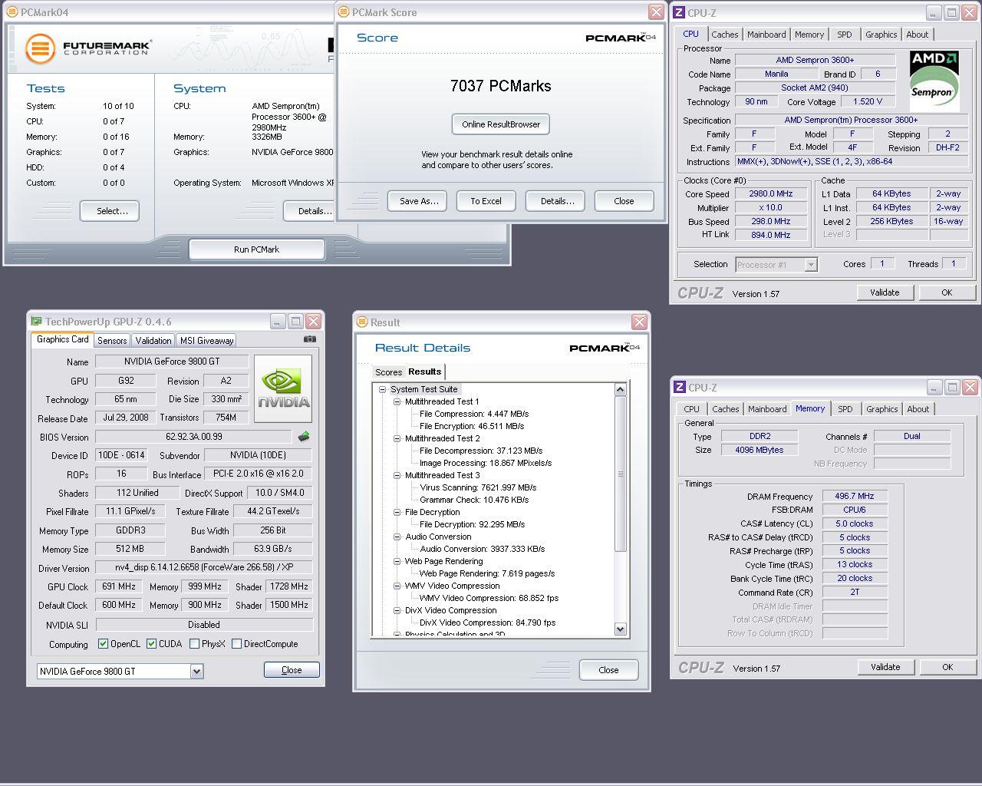Click the GPU-Z screenshot camera icon
The width and height of the screenshot is (982, 786).
[310, 339]
